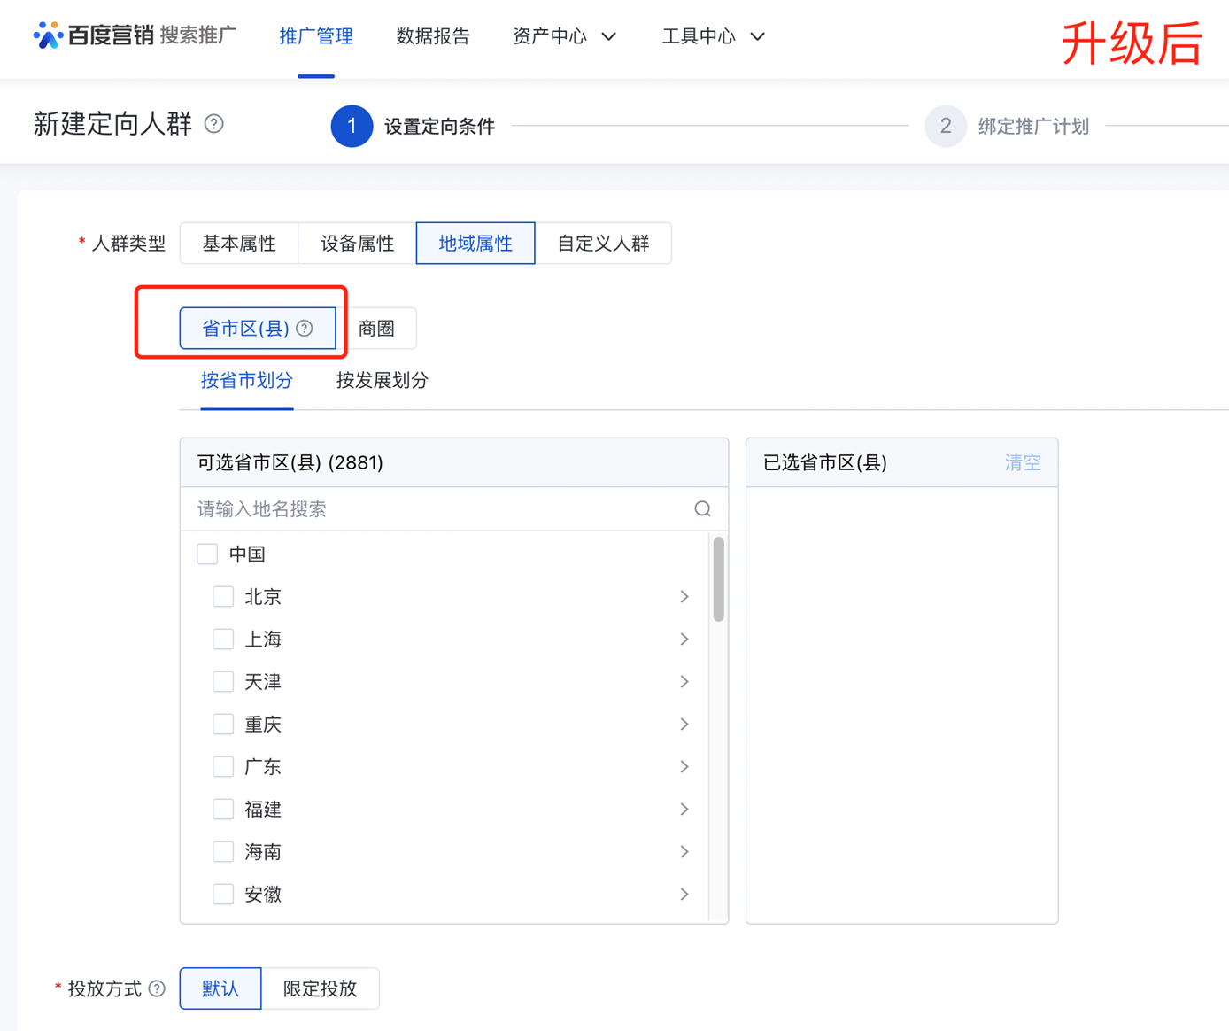Expand 福建 sub-regions chevron
Viewport: 1229px width, 1031px height.
[x=684, y=810]
